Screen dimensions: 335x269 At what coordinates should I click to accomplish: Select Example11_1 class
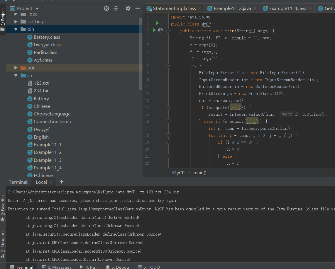coord(48,145)
